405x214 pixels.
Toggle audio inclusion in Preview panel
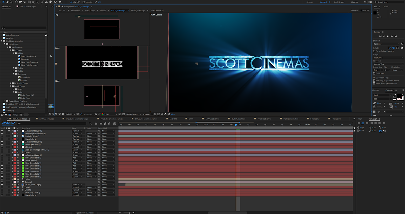tap(394, 48)
